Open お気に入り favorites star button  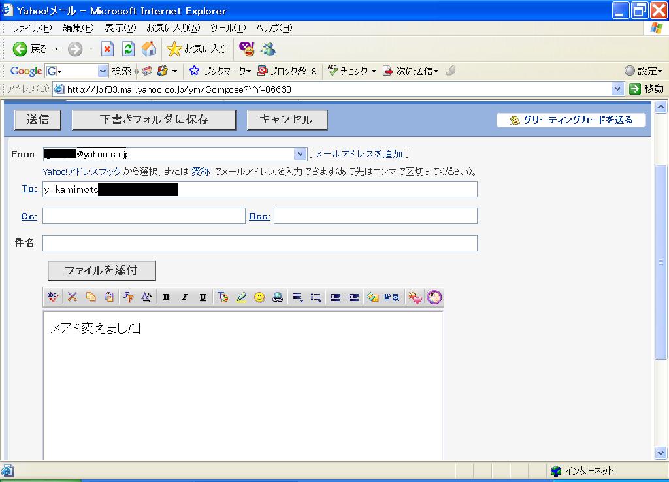click(196, 49)
